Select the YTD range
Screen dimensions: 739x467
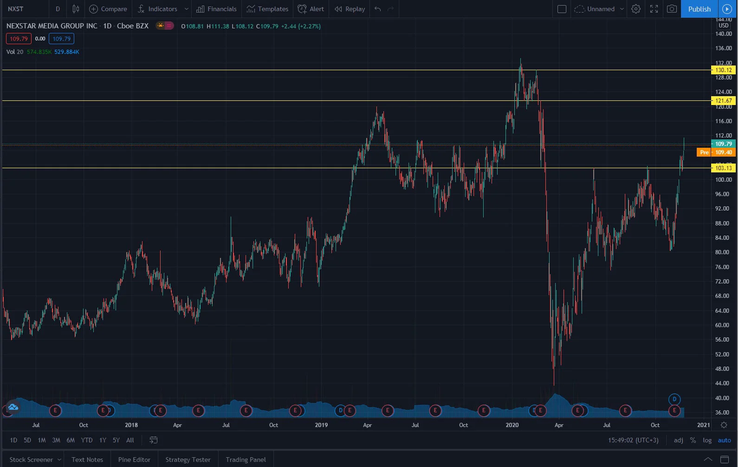pyautogui.click(x=87, y=440)
